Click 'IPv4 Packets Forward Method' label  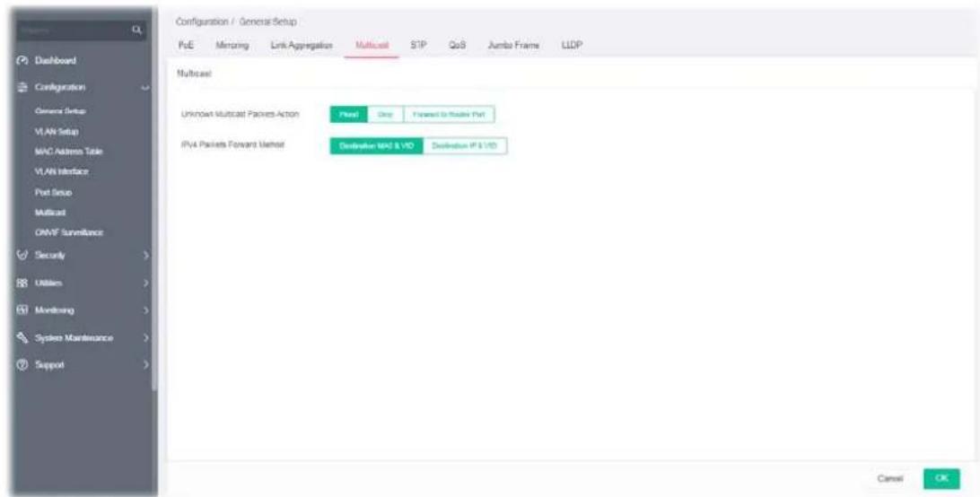pyautogui.click(x=232, y=145)
